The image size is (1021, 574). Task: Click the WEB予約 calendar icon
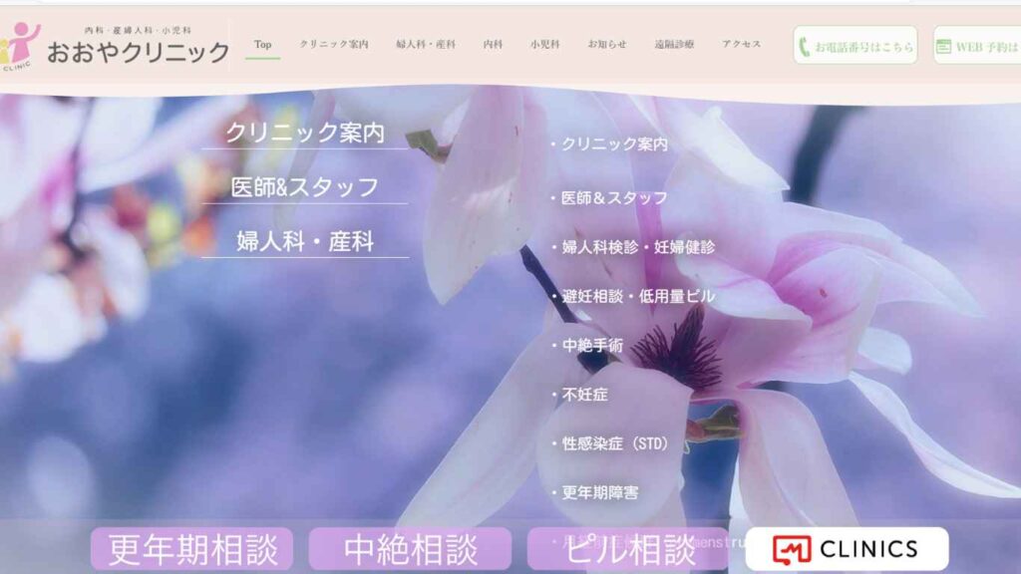pyautogui.click(x=943, y=46)
